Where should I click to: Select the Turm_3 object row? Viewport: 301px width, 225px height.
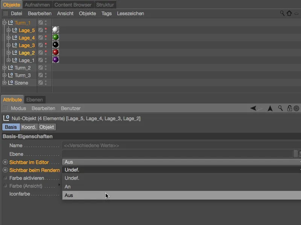click(x=23, y=75)
